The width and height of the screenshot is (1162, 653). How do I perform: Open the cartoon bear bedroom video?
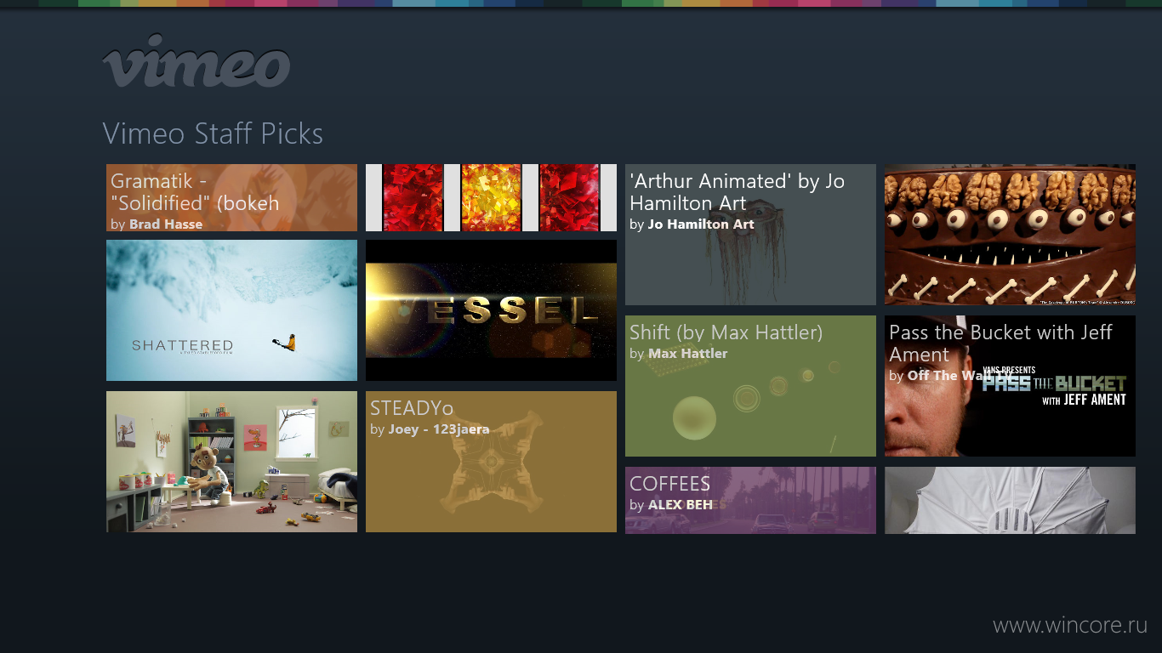click(231, 462)
